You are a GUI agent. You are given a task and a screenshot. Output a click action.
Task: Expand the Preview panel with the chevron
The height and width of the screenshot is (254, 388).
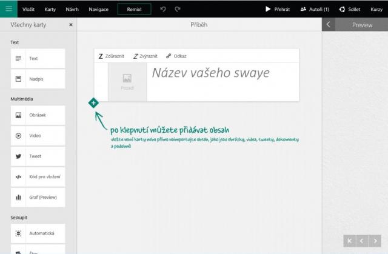[x=328, y=25]
